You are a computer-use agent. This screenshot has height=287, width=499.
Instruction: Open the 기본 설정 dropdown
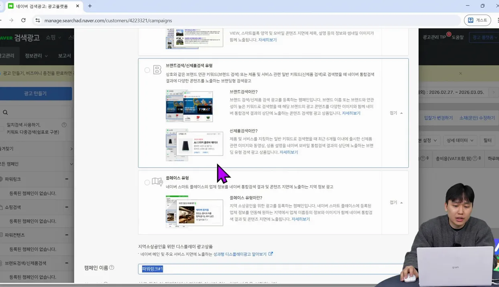coord(429,140)
